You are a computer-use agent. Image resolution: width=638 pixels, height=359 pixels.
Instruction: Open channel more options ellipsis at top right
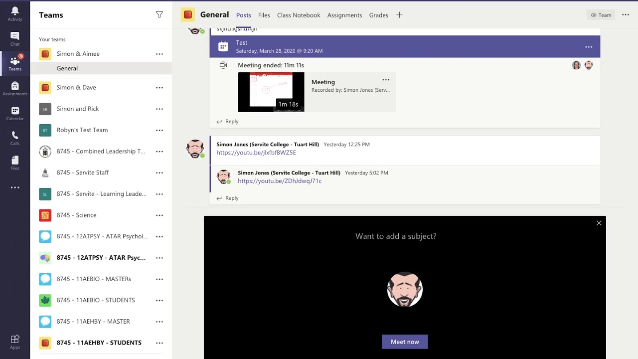tap(626, 15)
